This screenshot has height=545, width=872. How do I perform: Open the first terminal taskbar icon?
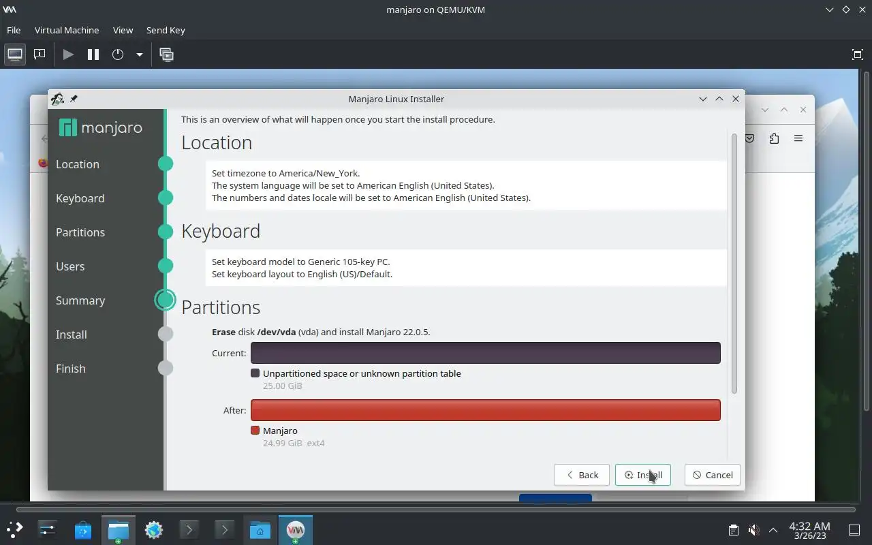click(x=189, y=529)
